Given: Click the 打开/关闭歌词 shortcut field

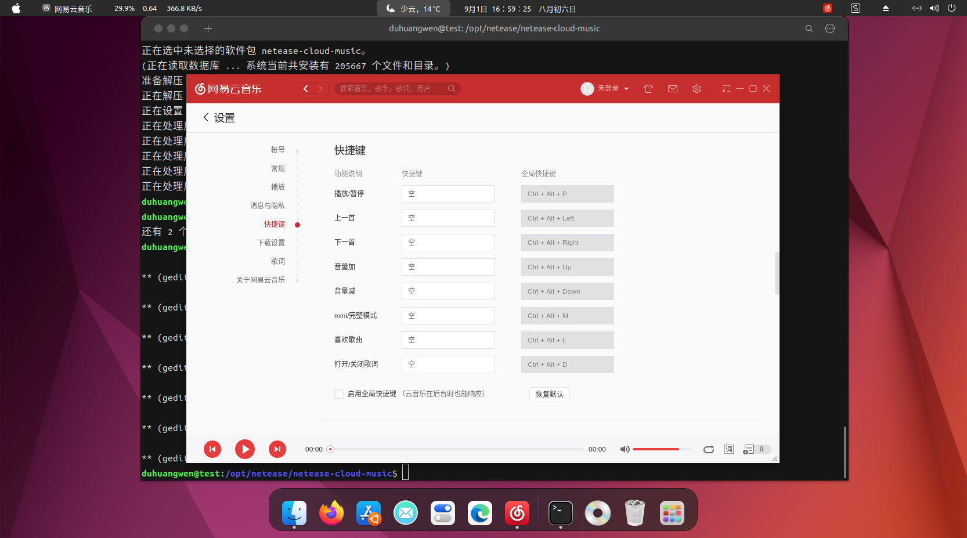Looking at the screenshot, I should tap(448, 364).
